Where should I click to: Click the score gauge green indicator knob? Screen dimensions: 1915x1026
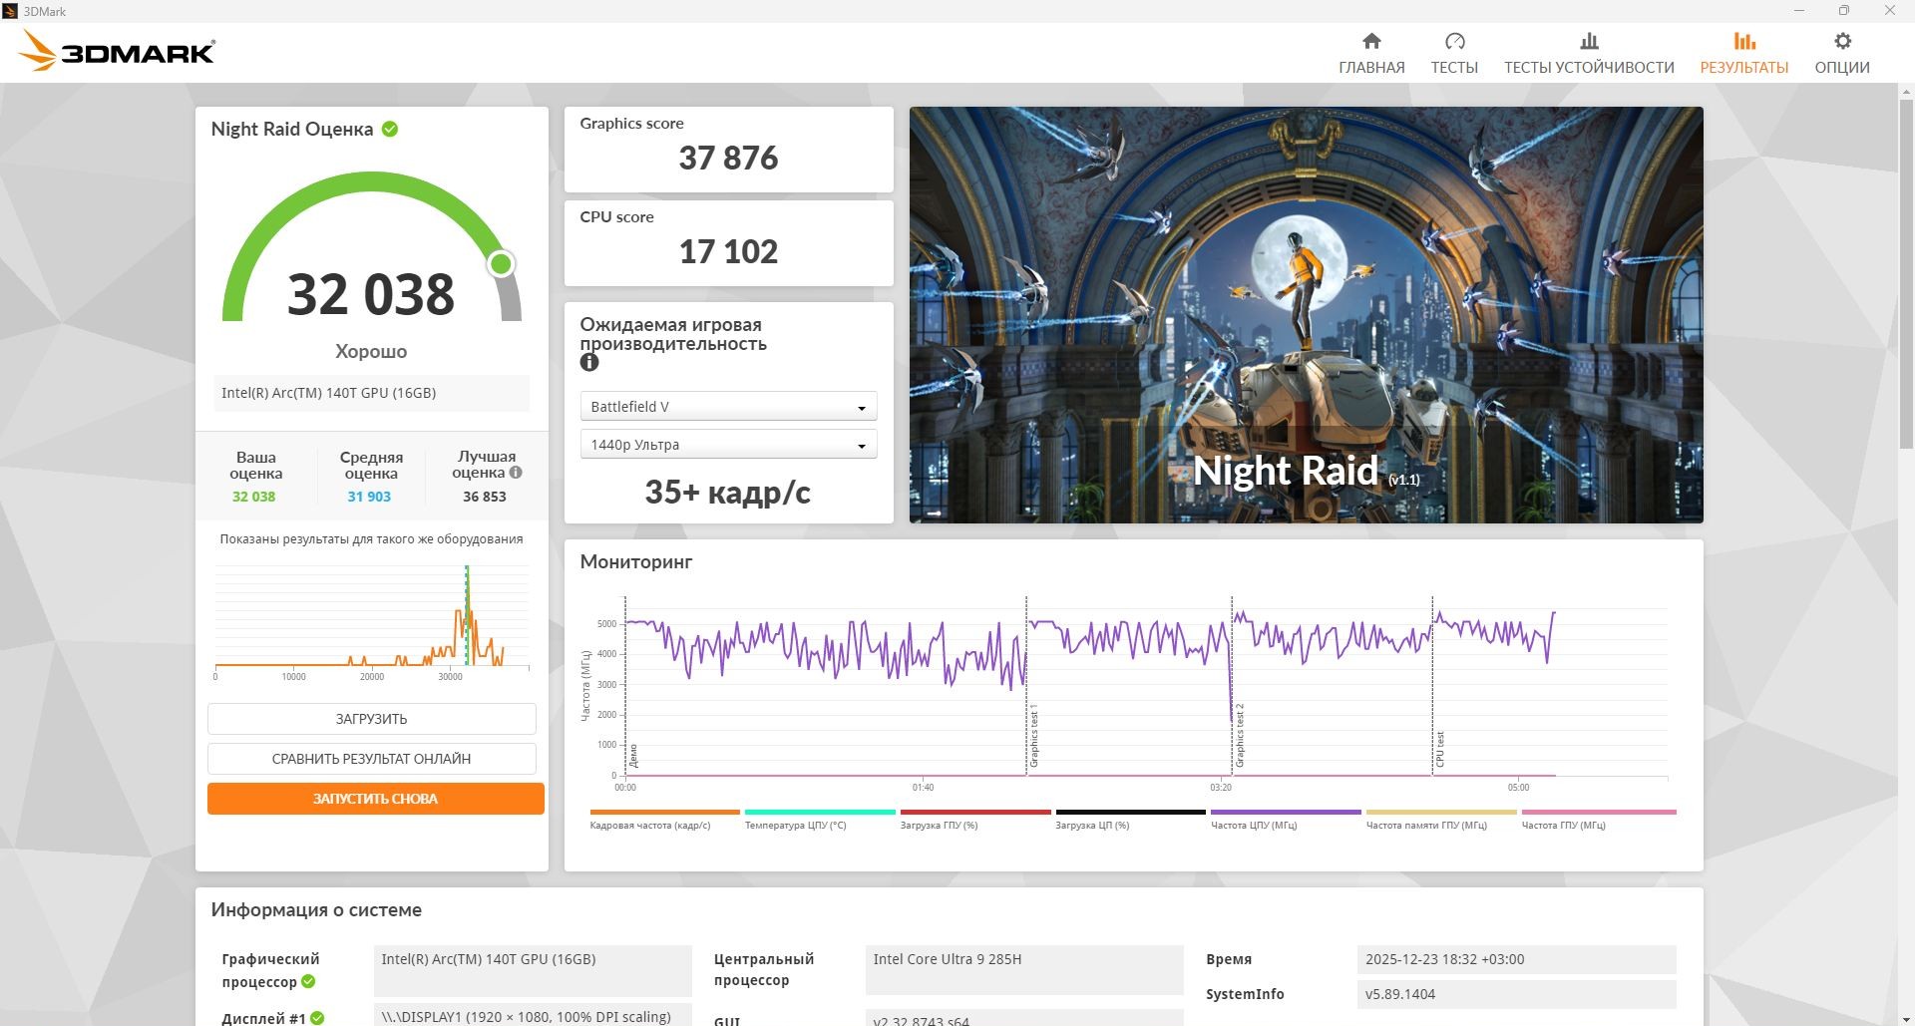501,263
